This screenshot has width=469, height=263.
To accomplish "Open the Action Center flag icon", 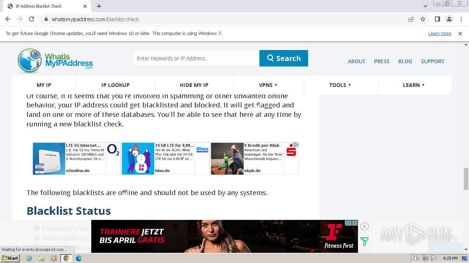I will (x=434, y=258).
